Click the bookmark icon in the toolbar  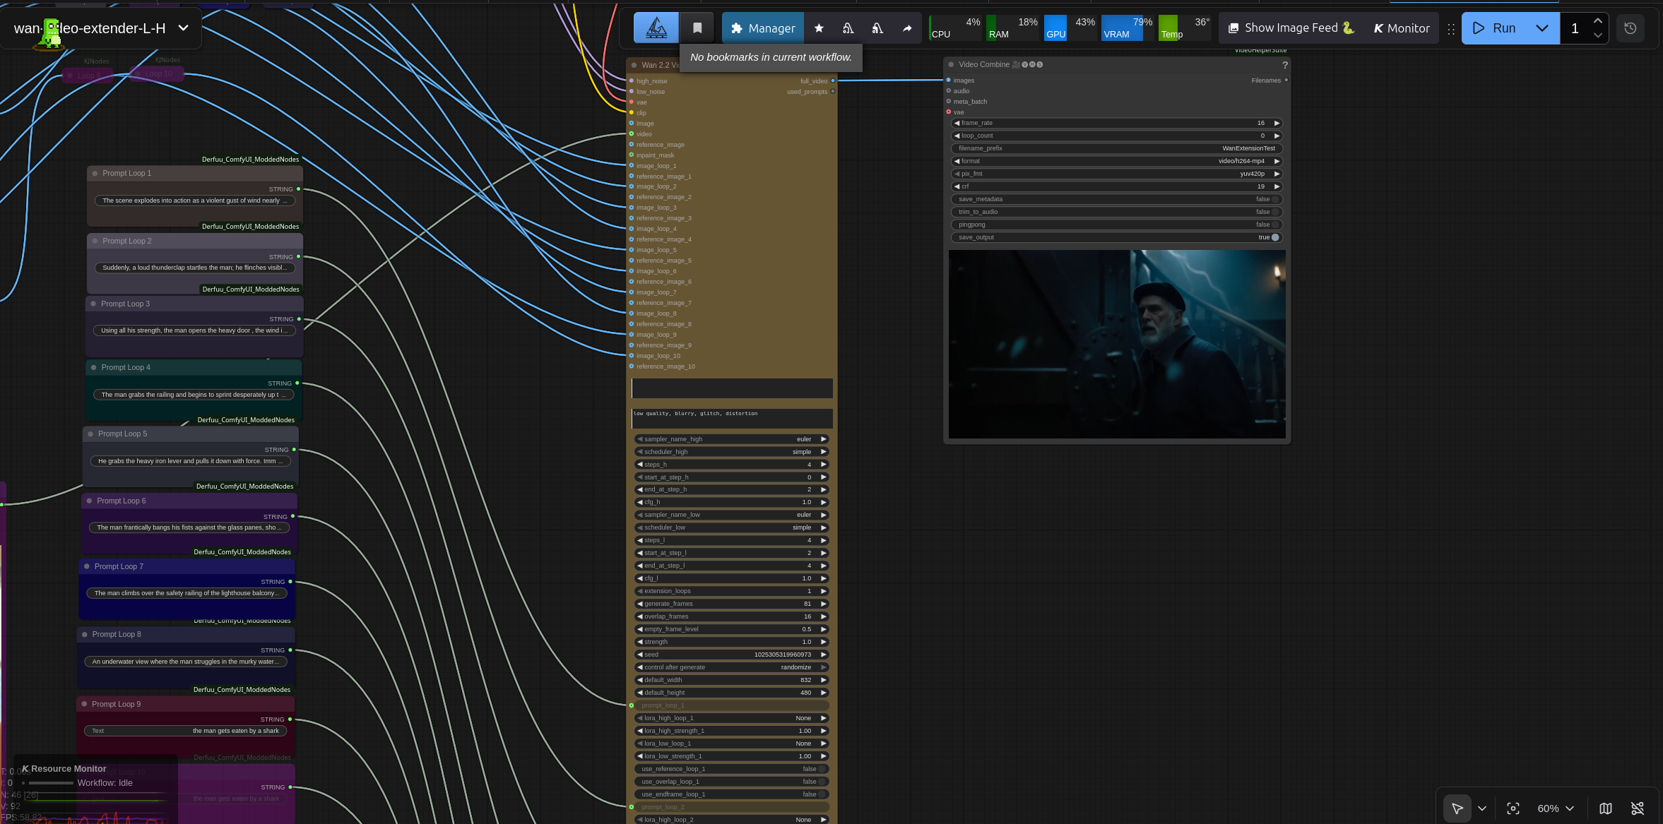click(697, 28)
